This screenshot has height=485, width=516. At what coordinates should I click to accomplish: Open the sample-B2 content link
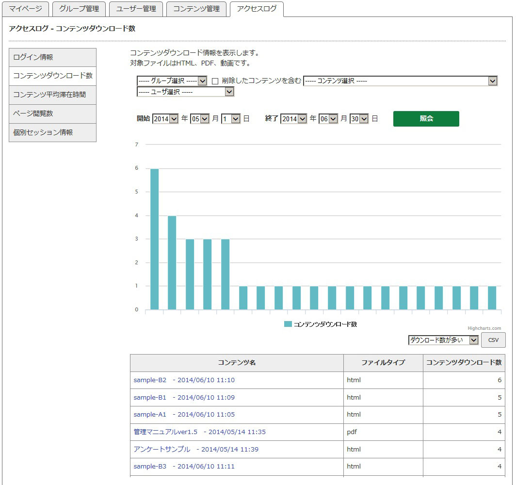click(184, 380)
